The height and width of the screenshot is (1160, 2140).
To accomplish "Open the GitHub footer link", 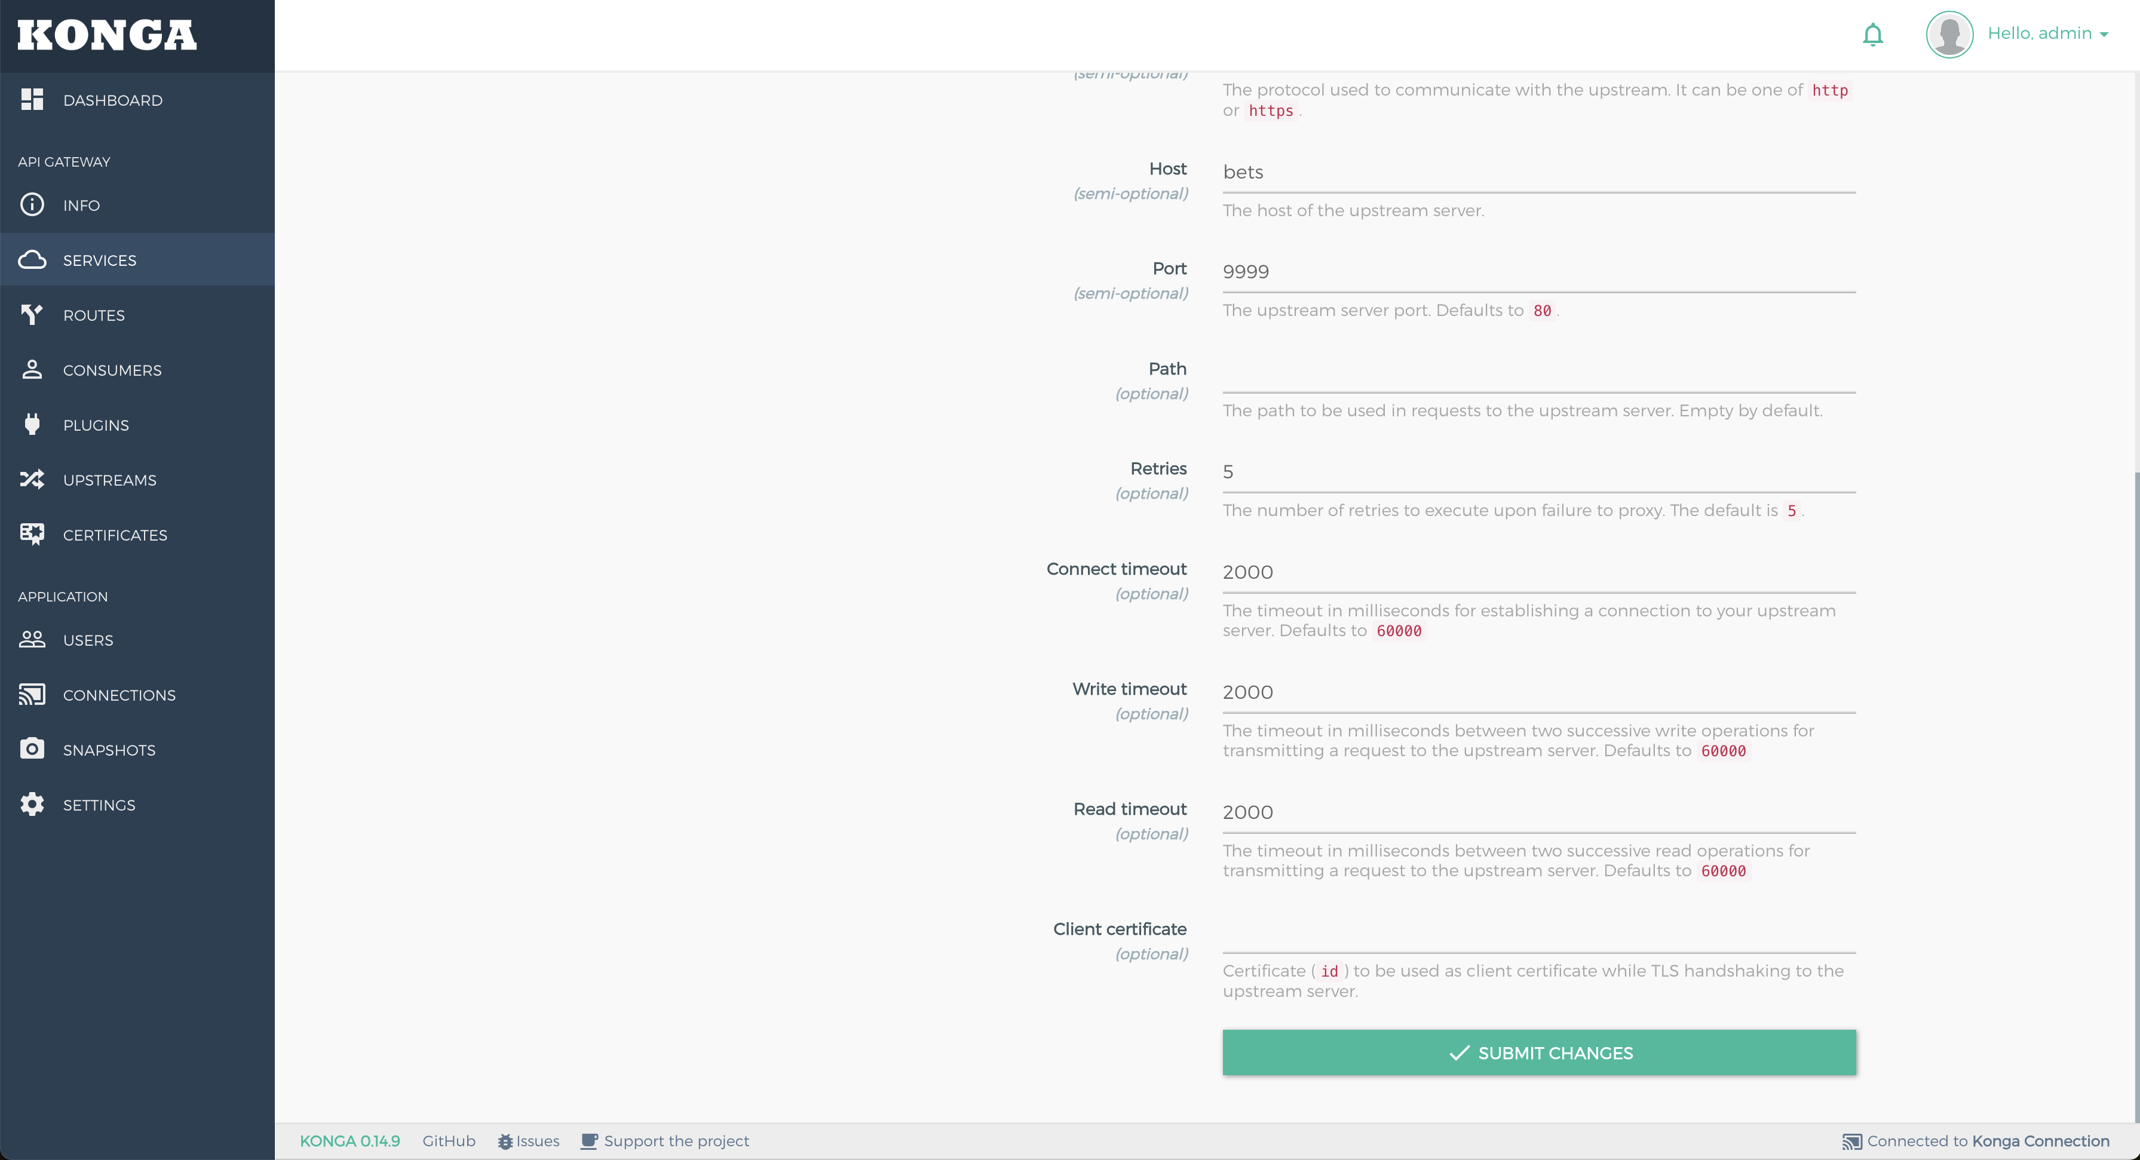I will click(x=449, y=1141).
